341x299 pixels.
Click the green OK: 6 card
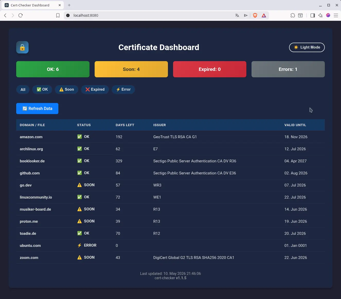[x=53, y=69]
